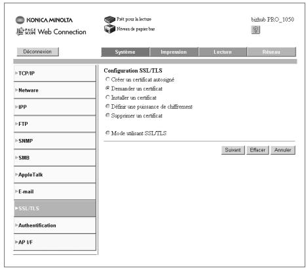Open the E-mail menu entry
The width and height of the screenshot is (306, 268).
point(55,191)
